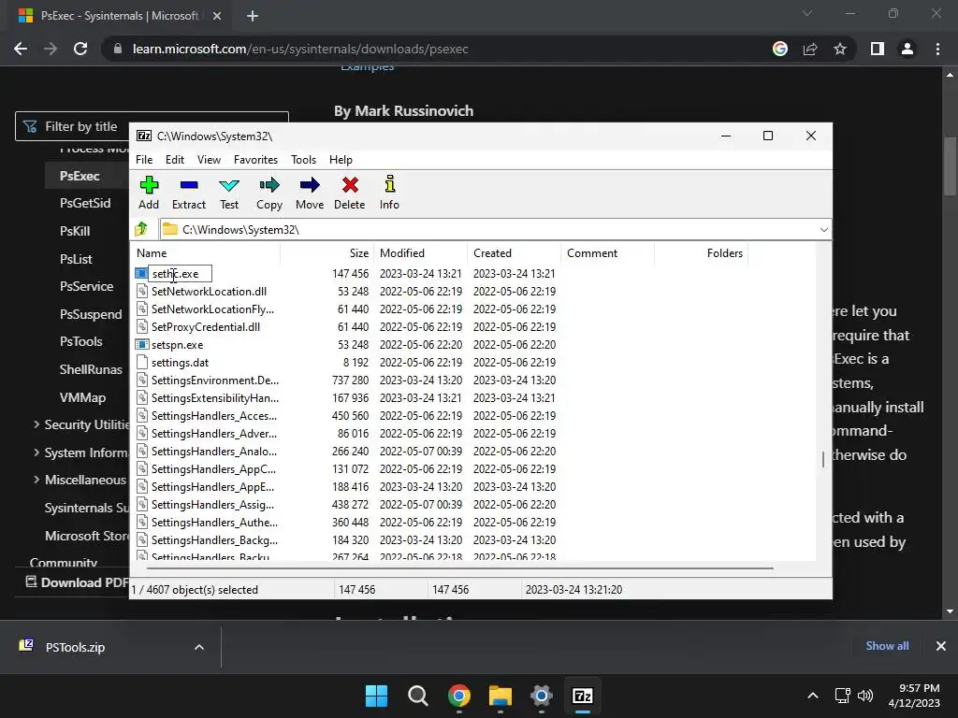Image resolution: width=958 pixels, height=718 pixels.
Task: Expand the System Information tree section
Action: 36,452
